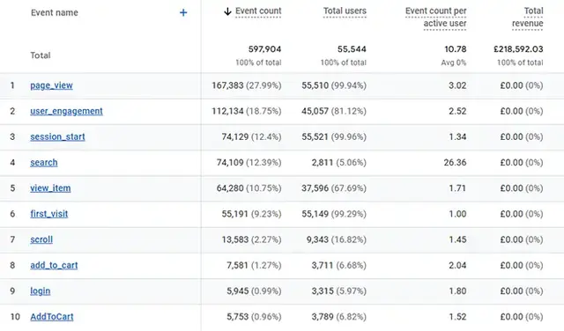Viewport: 564px width, 331px height.
Task: Sort by Event count per active user
Action: click(435, 18)
